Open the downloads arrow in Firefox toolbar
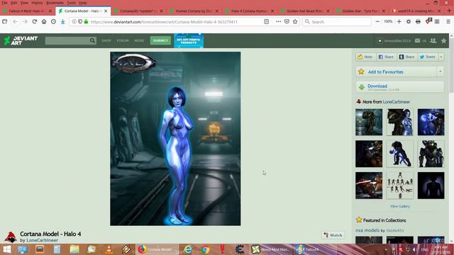This screenshot has width=454, height=255. tap(63, 22)
